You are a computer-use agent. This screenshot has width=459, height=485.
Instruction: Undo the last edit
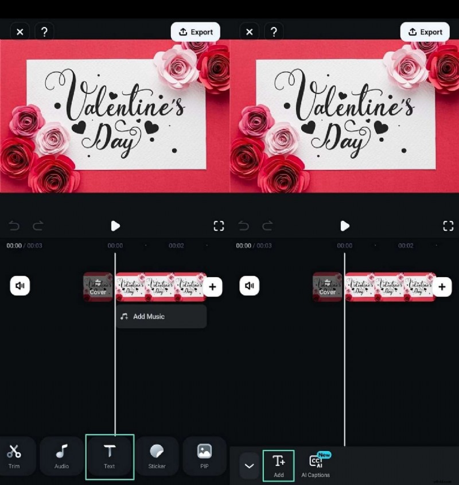click(x=14, y=226)
